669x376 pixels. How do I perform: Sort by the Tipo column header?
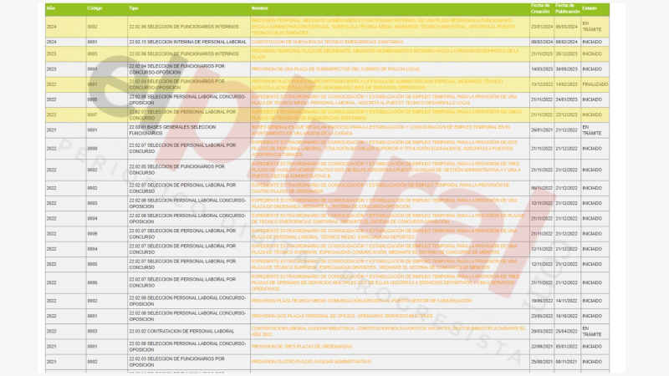pyautogui.click(x=134, y=8)
